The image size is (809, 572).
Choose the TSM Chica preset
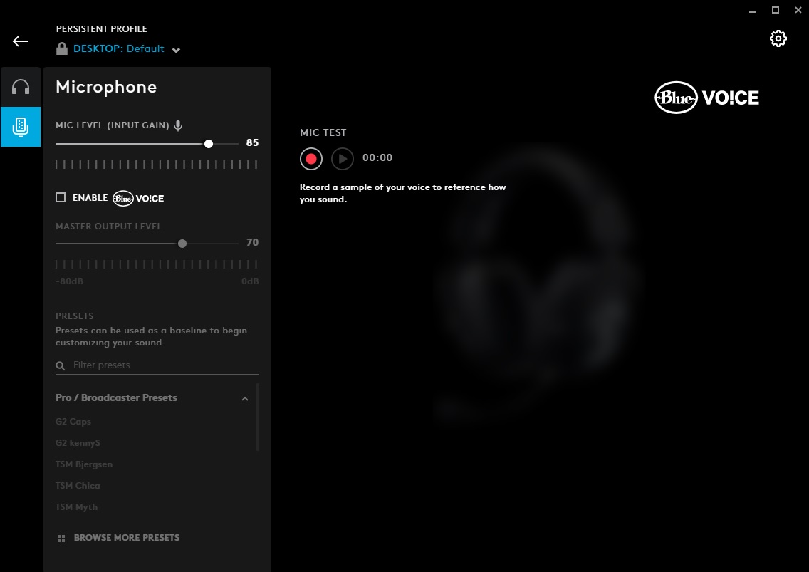pos(78,486)
